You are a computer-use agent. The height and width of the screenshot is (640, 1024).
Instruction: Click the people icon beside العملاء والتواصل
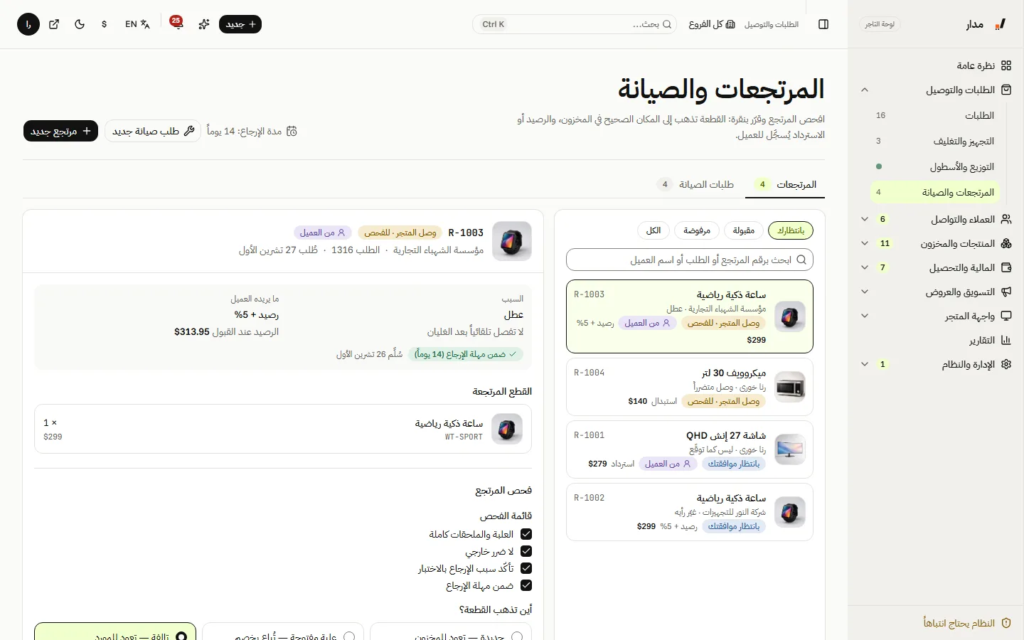point(1006,220)
